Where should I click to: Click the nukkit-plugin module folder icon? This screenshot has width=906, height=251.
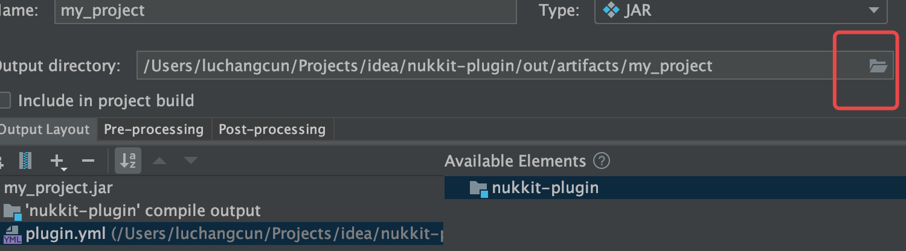point(478,188)
